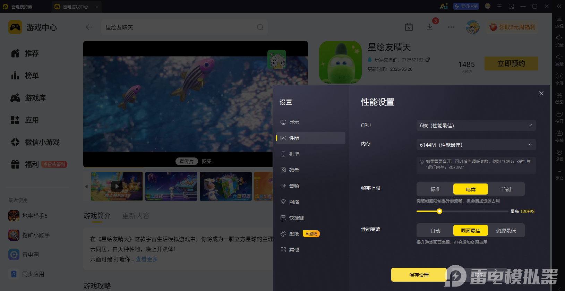
Task: Open 同步应用 from recent list
Action: 27,274
